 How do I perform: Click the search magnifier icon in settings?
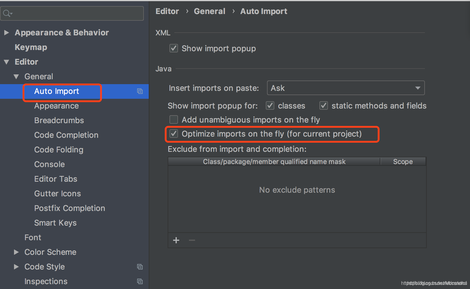tap(7, 13)
